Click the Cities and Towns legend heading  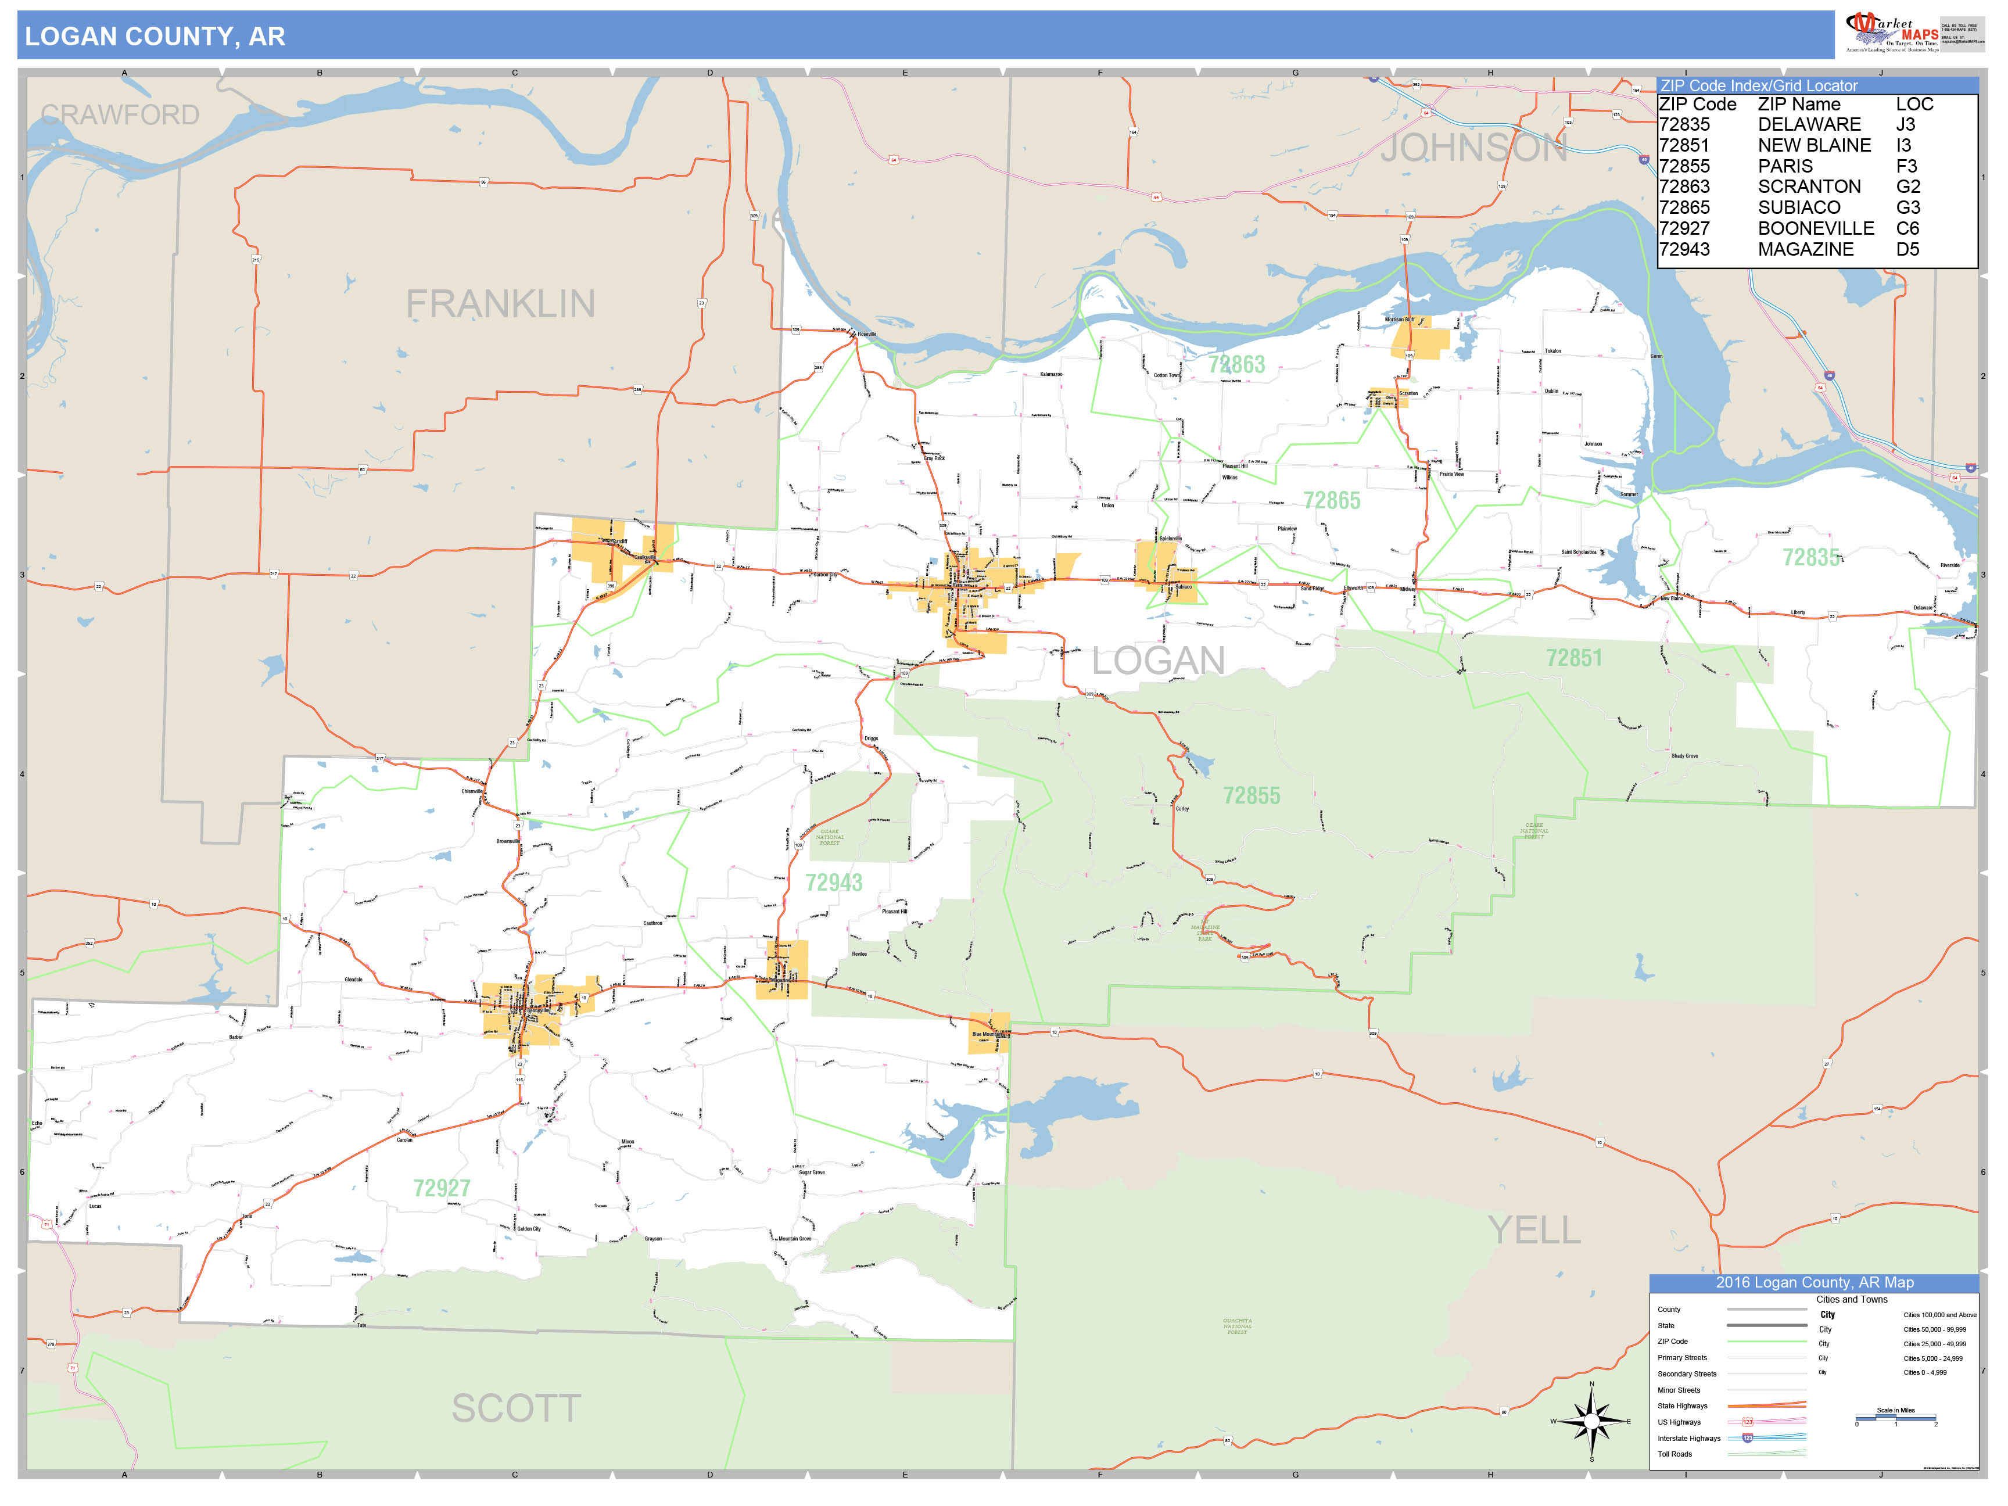pyautogui.click(x=1852, y=1299)
